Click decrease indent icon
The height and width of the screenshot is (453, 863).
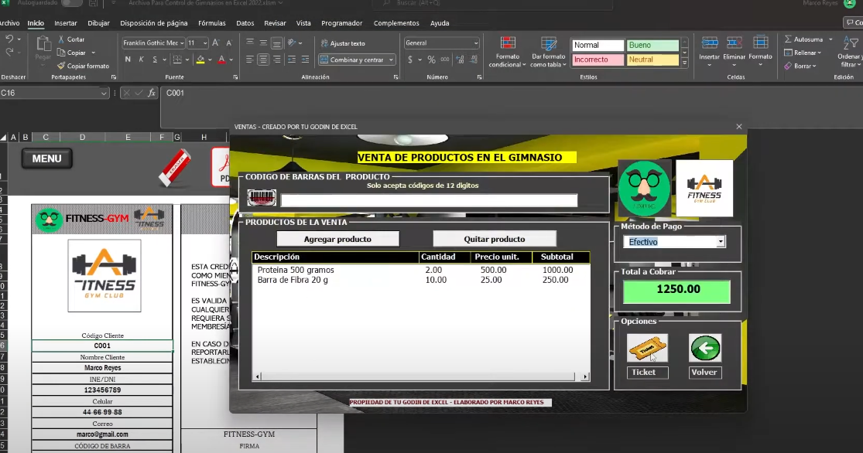292,60
